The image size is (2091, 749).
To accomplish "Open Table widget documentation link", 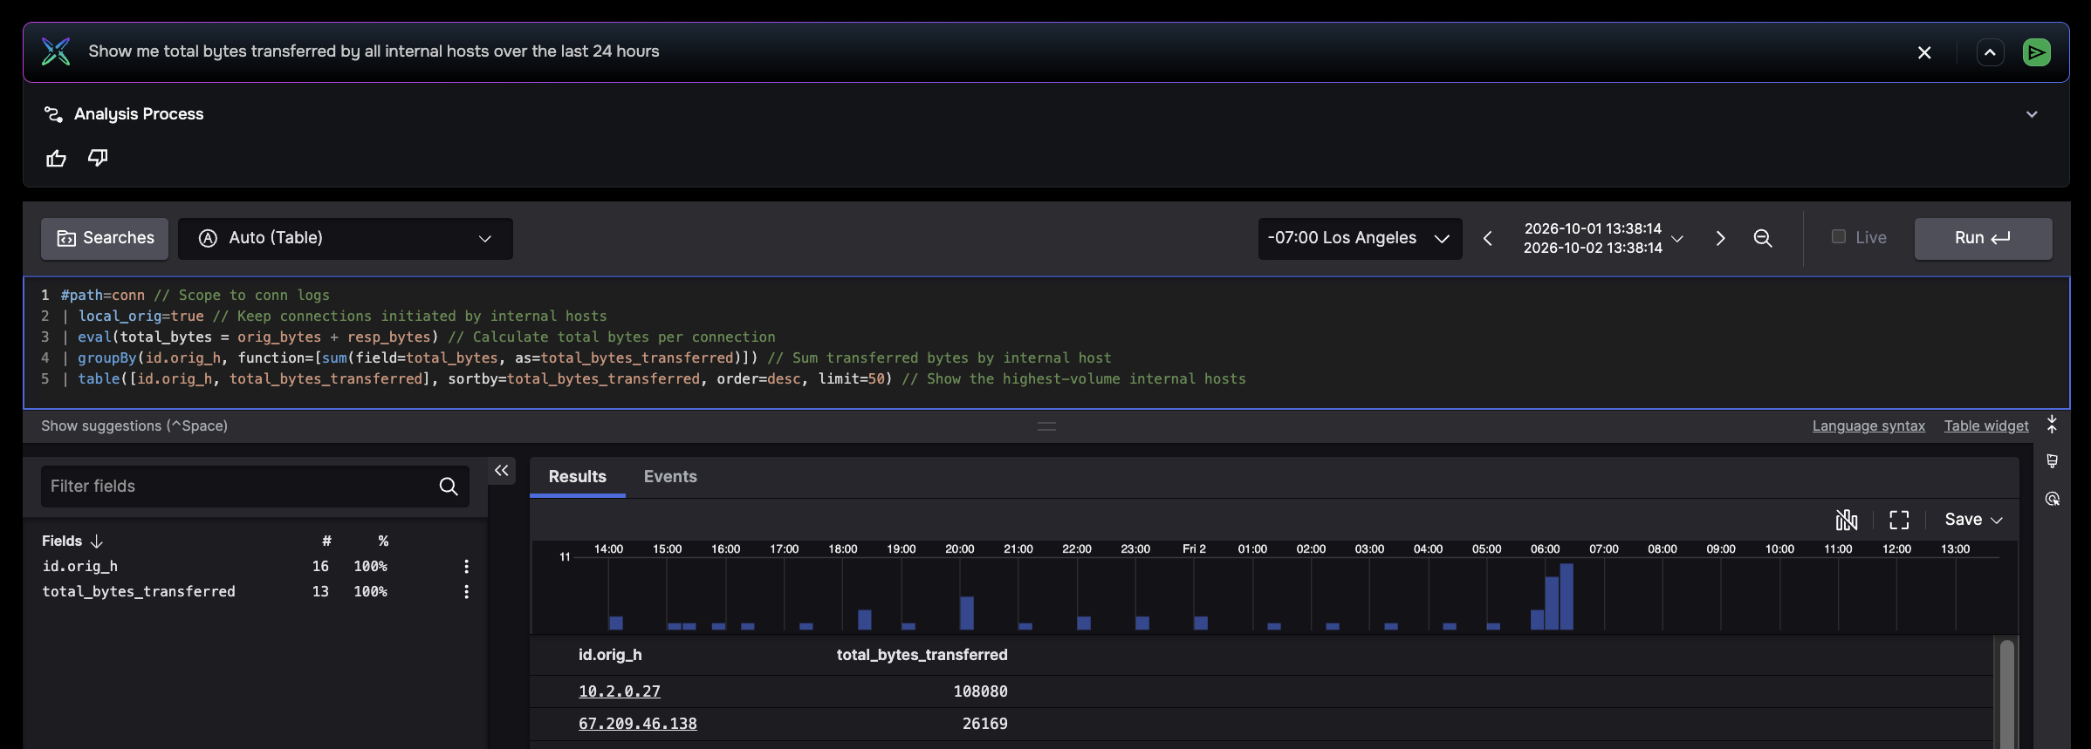I will (x=1986, y=426).
